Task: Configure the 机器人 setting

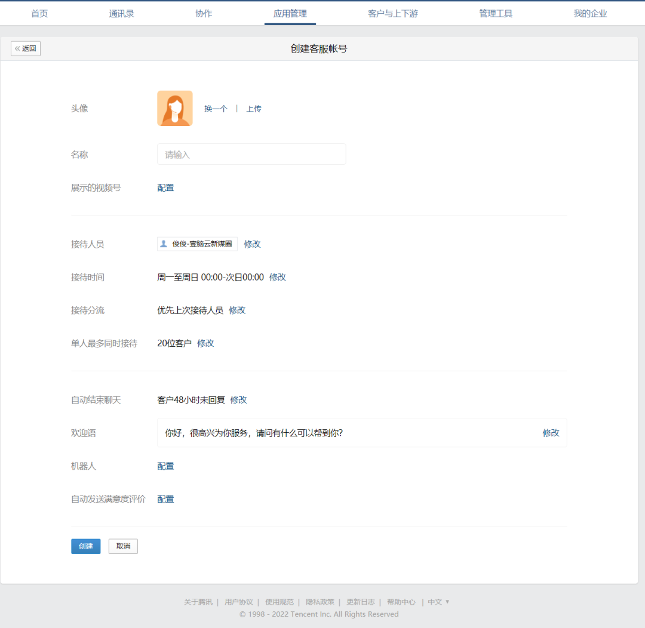Action: coord(165,466)
